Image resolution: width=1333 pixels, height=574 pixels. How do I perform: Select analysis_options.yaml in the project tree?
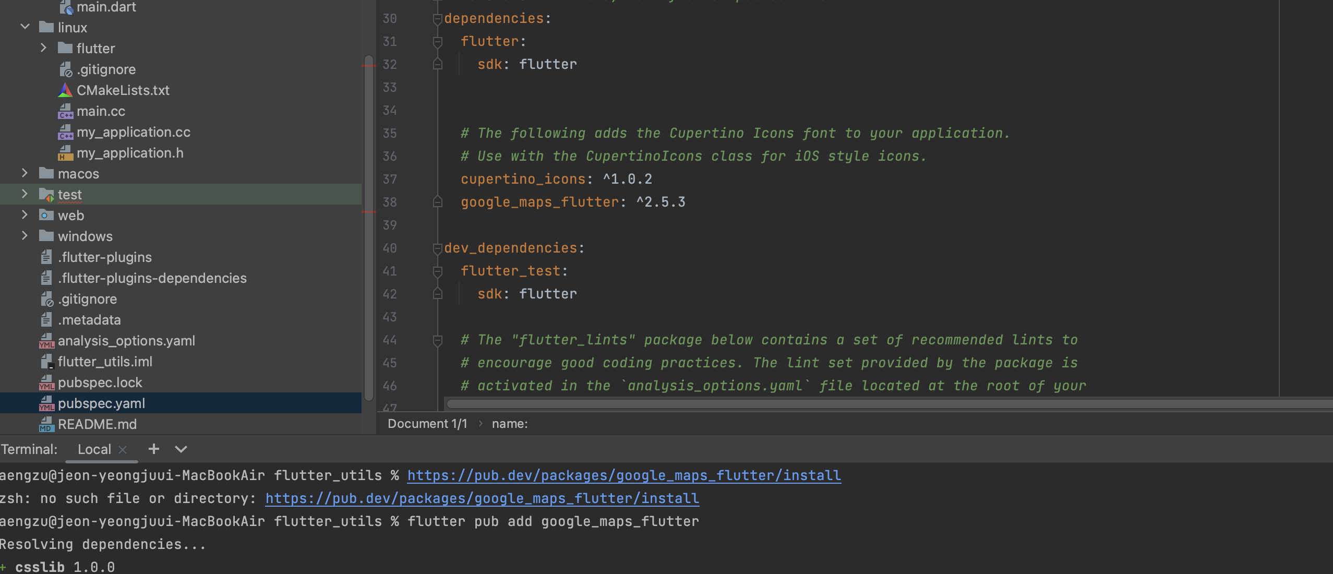click(x=181, y=340)
